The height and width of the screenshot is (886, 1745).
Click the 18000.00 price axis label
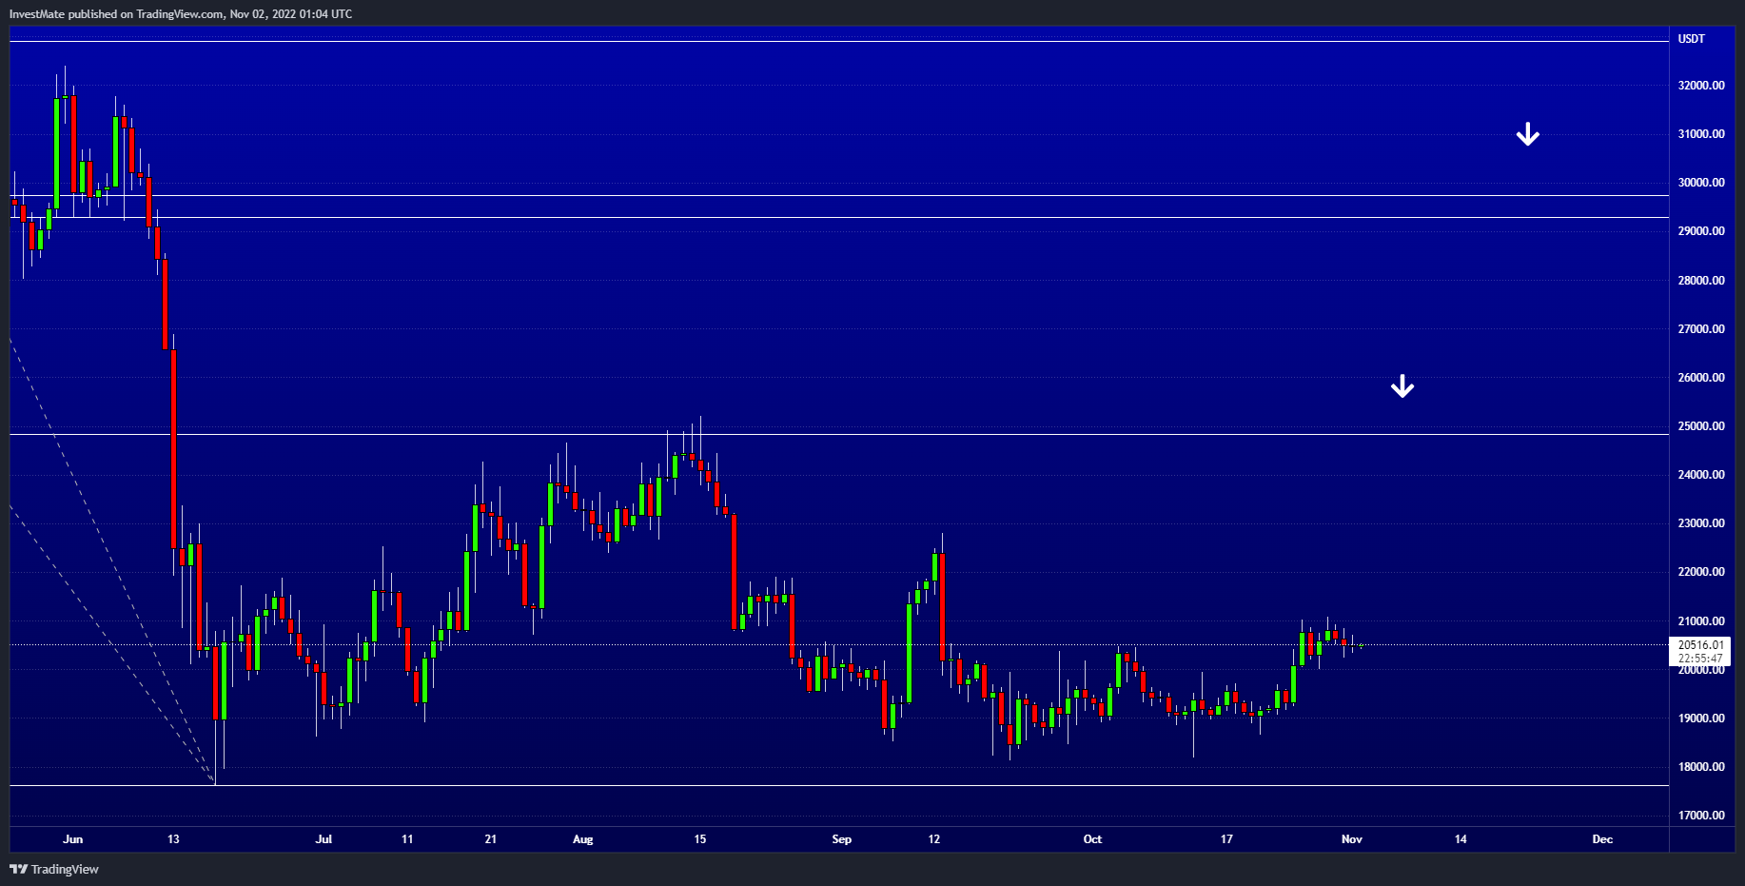[1701, 767]
